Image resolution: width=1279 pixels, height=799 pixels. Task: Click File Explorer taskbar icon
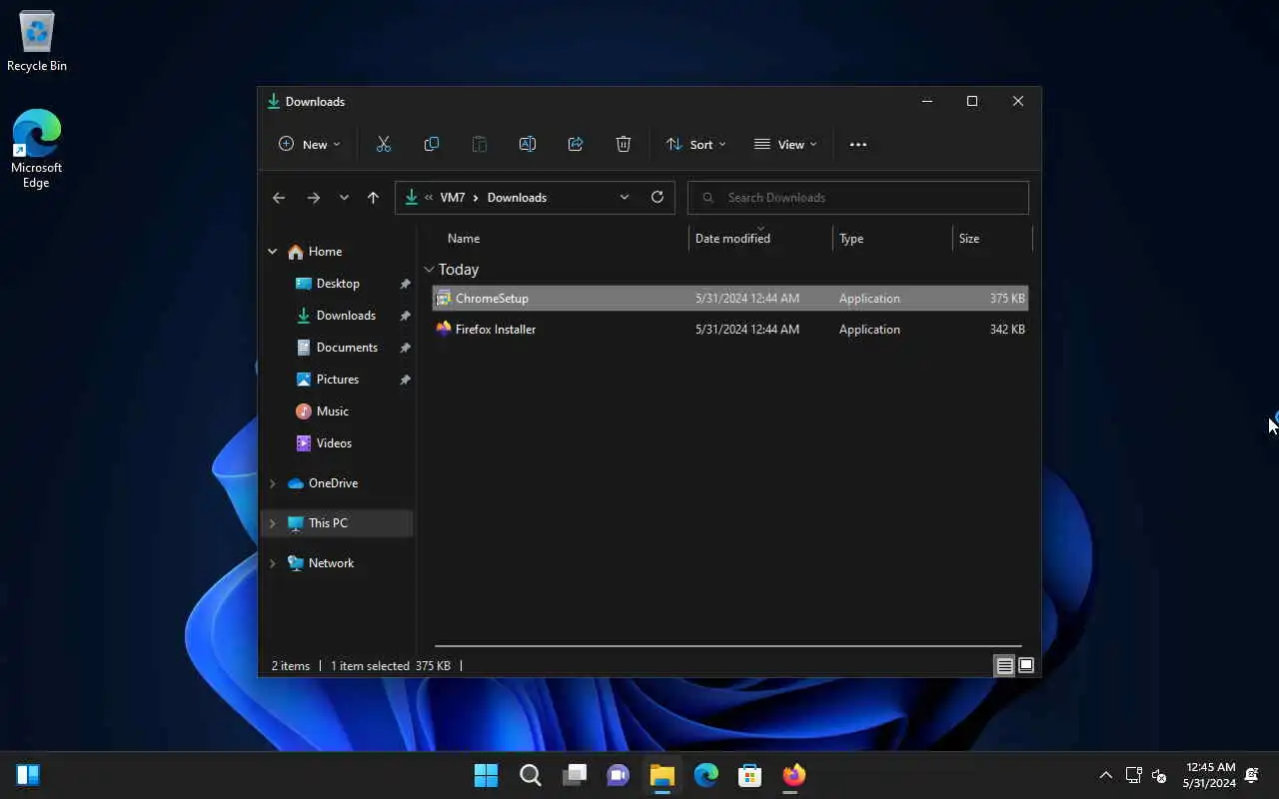coord(662,775)
